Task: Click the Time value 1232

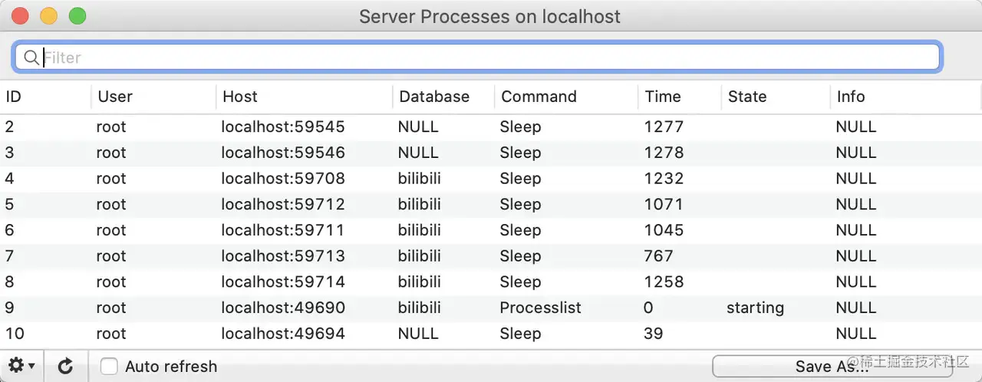Action: (664, 179)
